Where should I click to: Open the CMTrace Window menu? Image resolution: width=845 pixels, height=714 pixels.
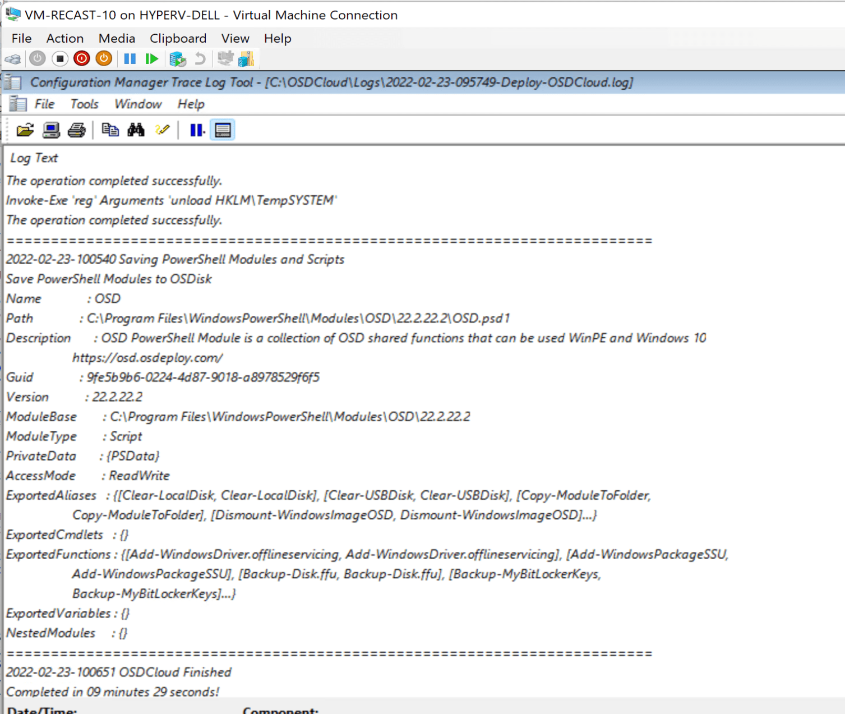pos(138,104)
